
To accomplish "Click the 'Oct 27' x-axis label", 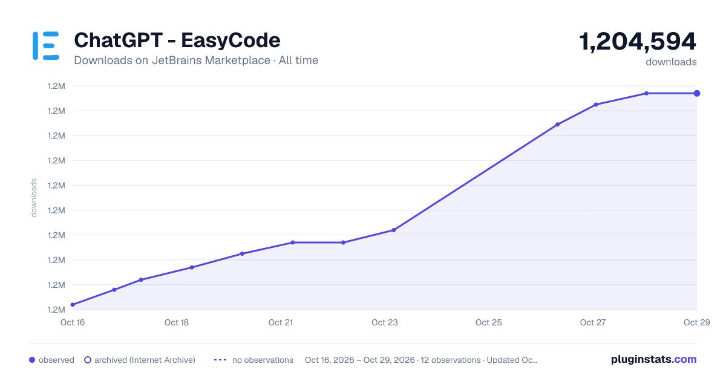I will pos(593,322).
